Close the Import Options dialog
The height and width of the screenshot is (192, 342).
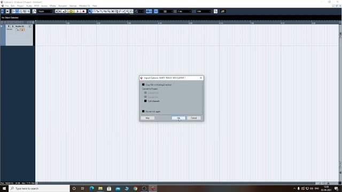tap(201, 78)
